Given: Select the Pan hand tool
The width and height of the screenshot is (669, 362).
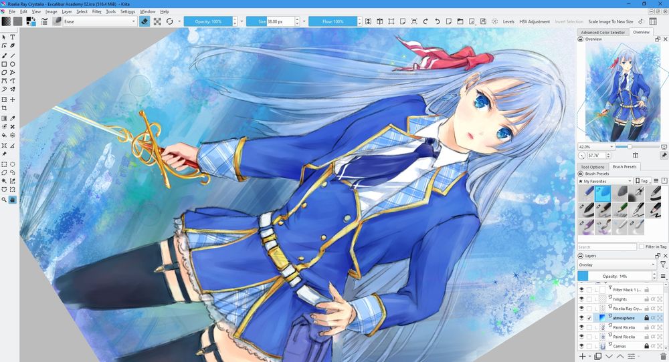Looking at the screenshot, I should pos(12,199).
